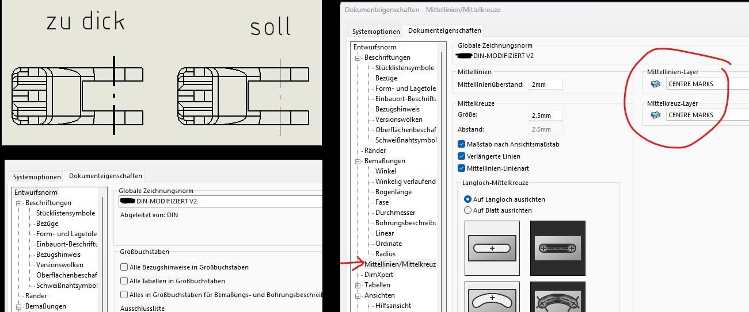
Task: Uncheck Maßstab nach Ansichtsmaßstab
Action: (462, 144)
